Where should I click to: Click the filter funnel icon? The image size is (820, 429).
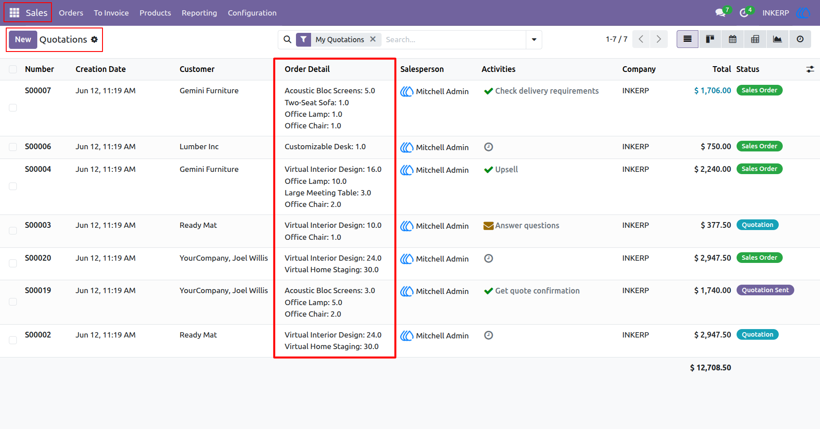[x=304, y=40]
